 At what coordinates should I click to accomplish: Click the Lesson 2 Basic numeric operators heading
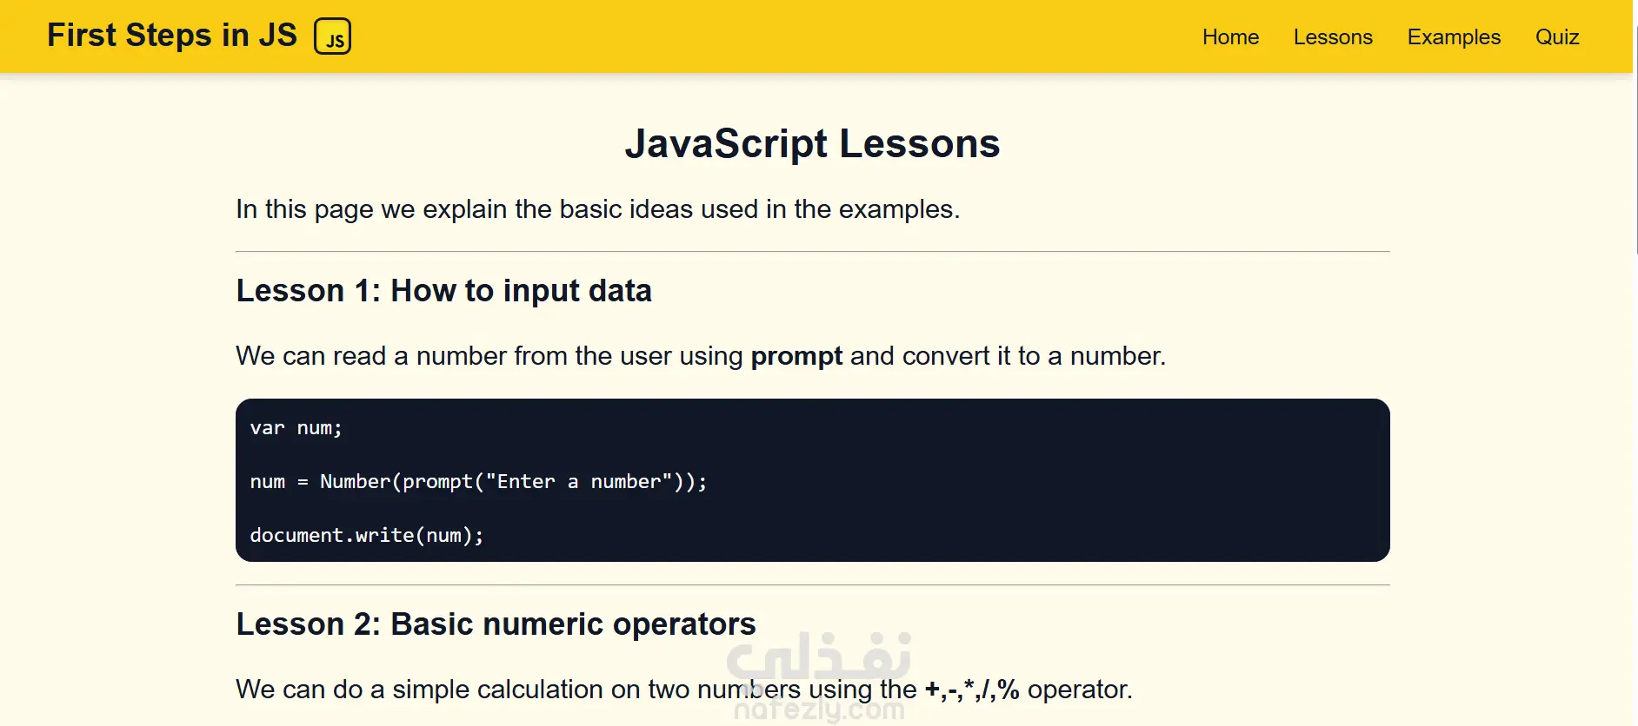(496, 624)
